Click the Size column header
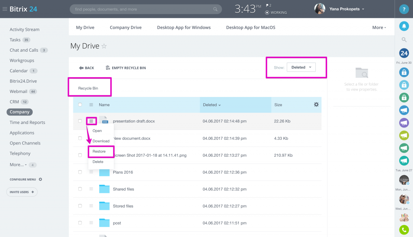Viewport: 413px width, 237px height. coord(278,105)
